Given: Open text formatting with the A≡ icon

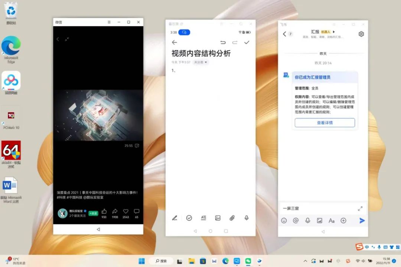Looking at the screenshot, I should coord(203,218).
